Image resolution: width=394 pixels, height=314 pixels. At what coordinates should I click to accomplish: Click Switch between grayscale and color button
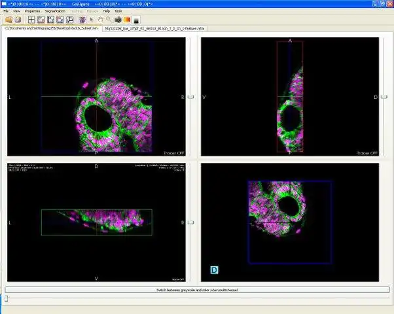point(197,290)
